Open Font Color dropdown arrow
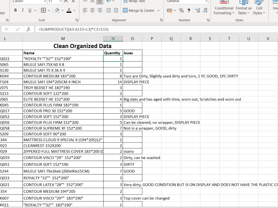 pos(74,11)
